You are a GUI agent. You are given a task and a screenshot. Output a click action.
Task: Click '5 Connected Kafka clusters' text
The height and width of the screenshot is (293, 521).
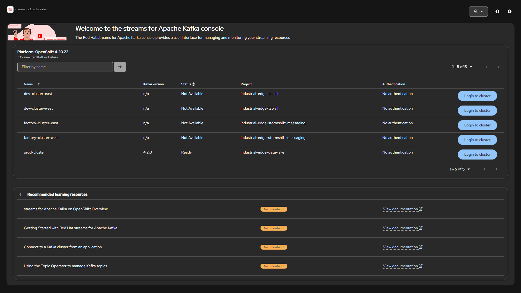tap(38, 57)
